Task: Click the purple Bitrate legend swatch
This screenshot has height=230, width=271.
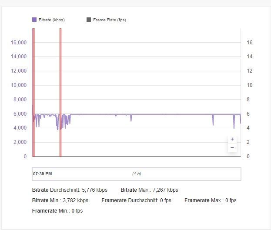Action: [x=34, y=20]
